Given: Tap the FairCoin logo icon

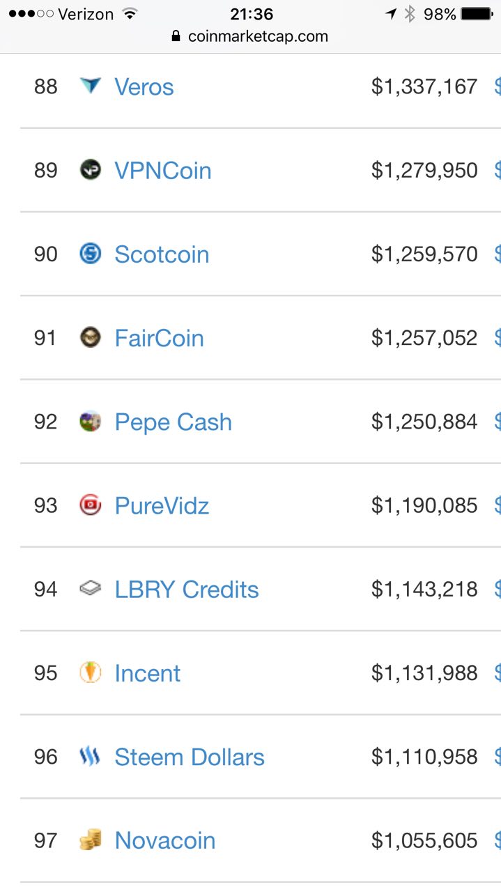Looking at the screenshot, I should [91, 337].
